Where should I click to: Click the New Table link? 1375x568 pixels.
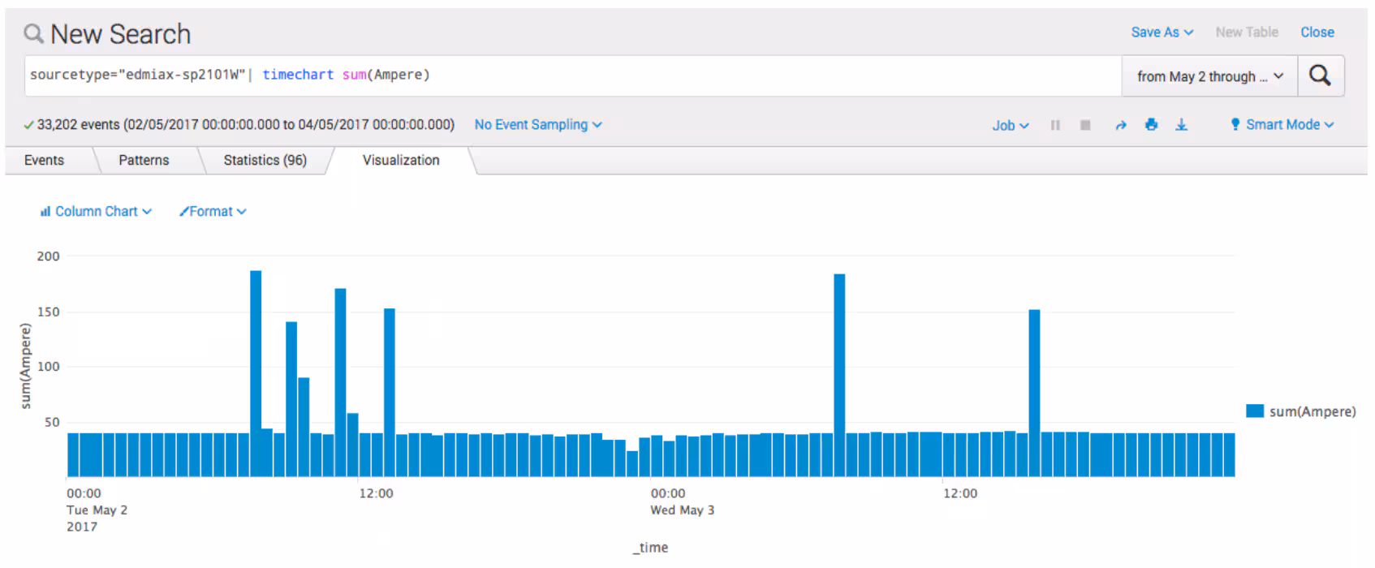(x=1246, y=32)
